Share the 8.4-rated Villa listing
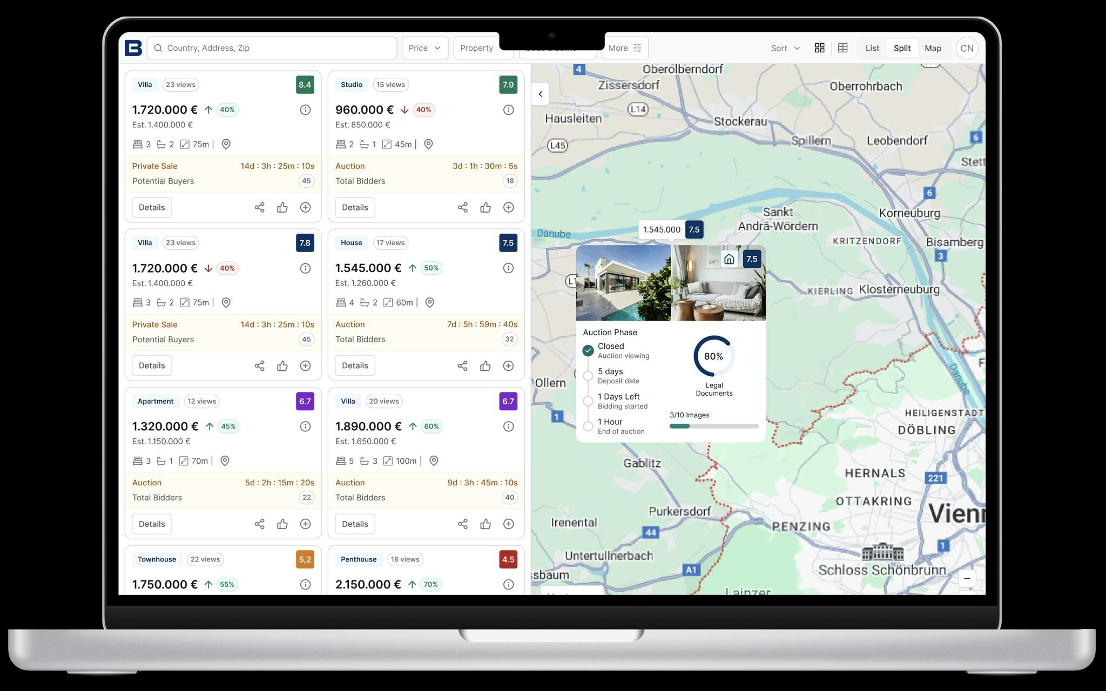Image resolution: width=1106 pixels, height=691 pixels. [259, 207]
